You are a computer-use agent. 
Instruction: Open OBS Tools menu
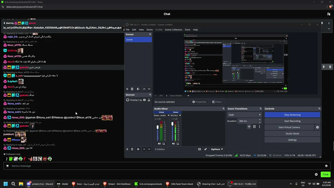coord(188,30)
